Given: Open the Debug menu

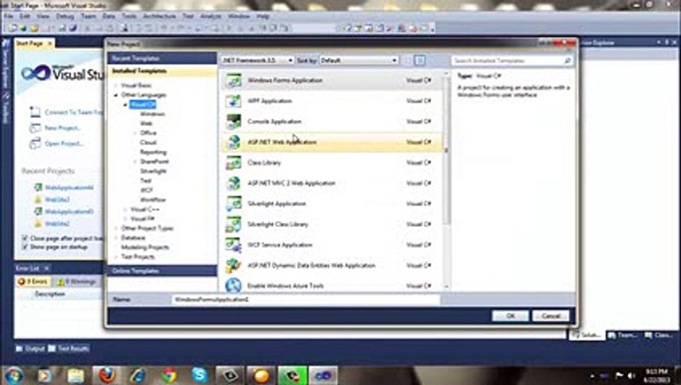Looking at the screenshot, I should [x=65, y=16].
